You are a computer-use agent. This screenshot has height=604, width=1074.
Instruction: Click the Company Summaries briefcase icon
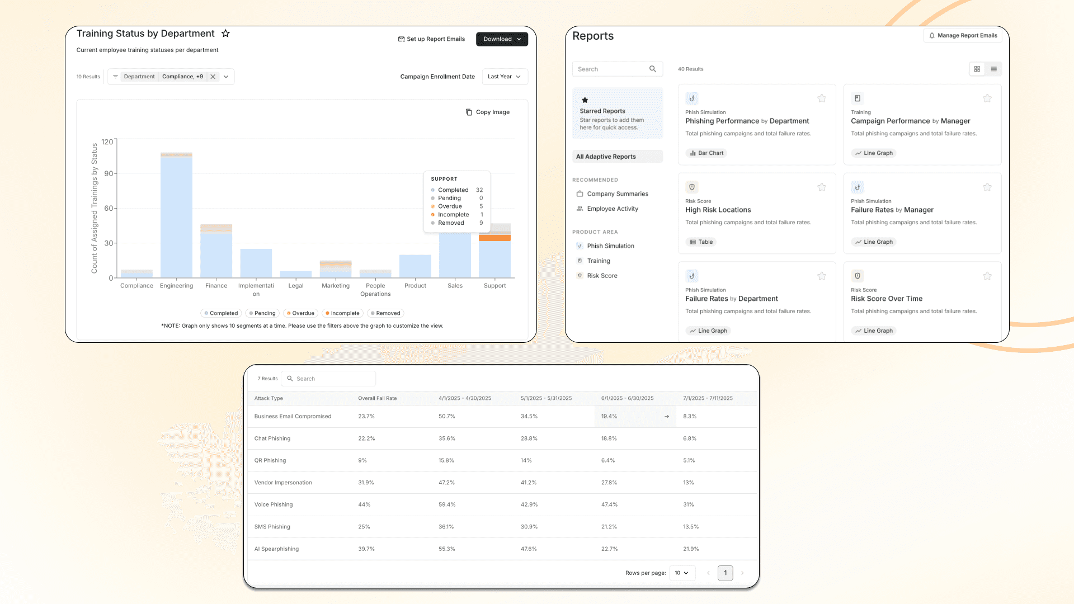click(580, 194)
